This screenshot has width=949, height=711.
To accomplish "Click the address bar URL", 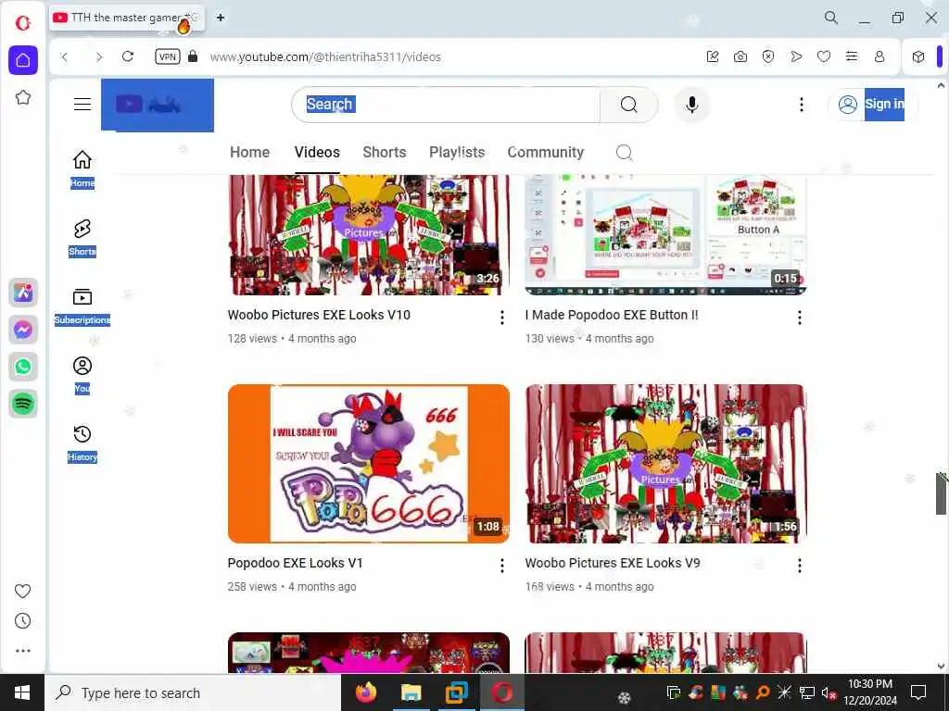I will click(325, 56).
